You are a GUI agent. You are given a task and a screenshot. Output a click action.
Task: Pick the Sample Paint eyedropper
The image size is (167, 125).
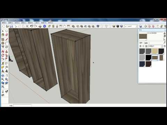click(x=165, y=43)
